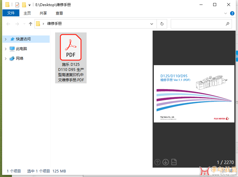Select 网络 in the navigation pane
The height and width of the screenshot is (177, 238).
(20, 58)
